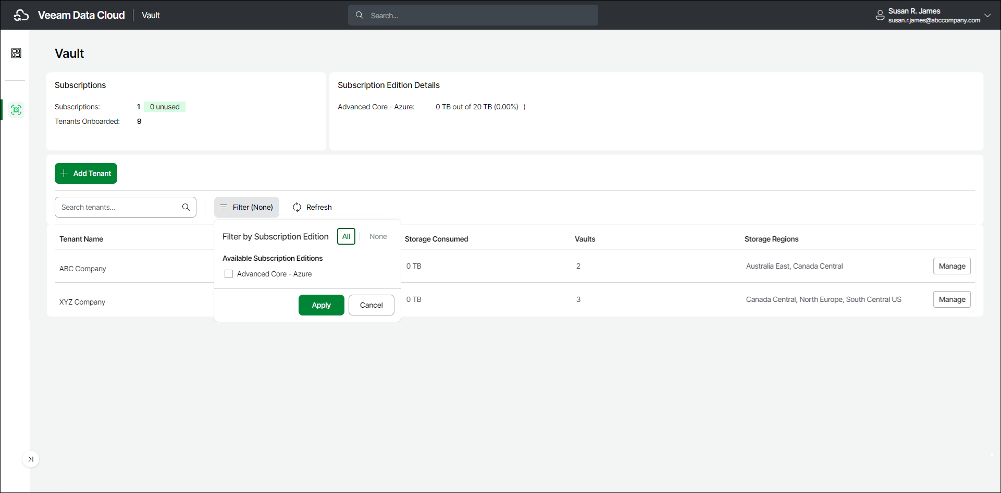
Task: Click the Refresh button
Action: tap(312, 207)
